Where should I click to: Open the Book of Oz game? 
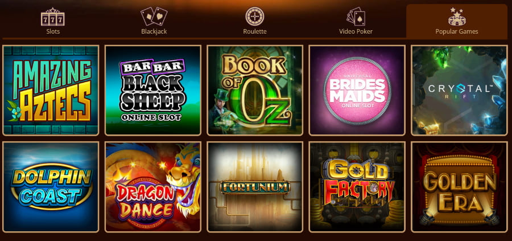(x=255, y=90)
